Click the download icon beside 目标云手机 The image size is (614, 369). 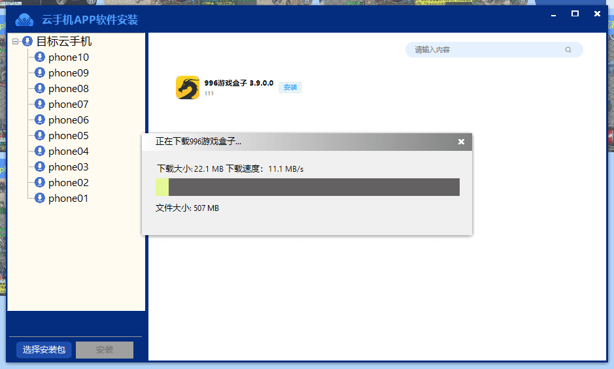27,41
